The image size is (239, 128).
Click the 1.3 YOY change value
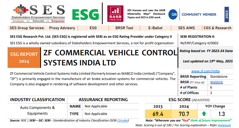(222, 114)
